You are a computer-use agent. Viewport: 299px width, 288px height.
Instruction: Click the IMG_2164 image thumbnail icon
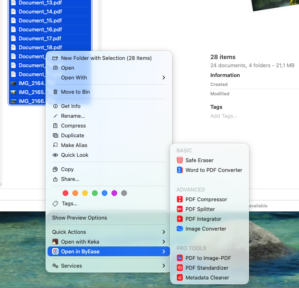click(13, 83)
